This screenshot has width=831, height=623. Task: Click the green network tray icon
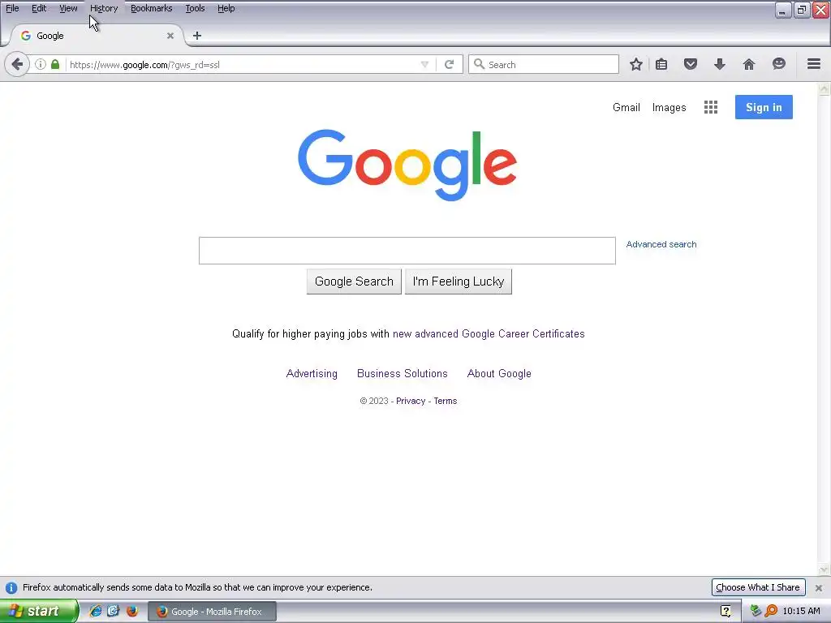tap(756, 611)
